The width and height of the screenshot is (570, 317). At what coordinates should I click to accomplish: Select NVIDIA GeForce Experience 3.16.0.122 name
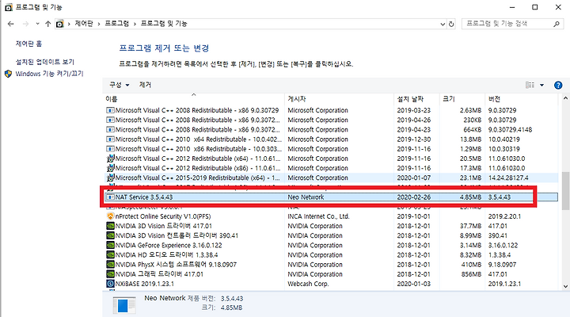pos(169,245)
